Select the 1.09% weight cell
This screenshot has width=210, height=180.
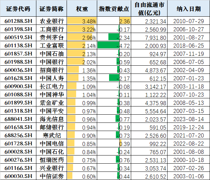click(x=82, y=86)
